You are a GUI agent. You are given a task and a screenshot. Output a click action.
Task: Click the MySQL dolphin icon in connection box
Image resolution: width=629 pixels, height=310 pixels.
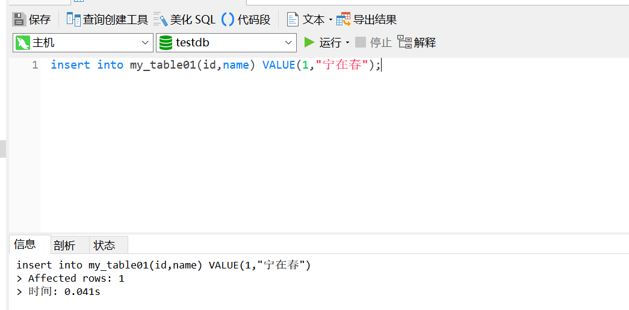(x=23, y=43)
